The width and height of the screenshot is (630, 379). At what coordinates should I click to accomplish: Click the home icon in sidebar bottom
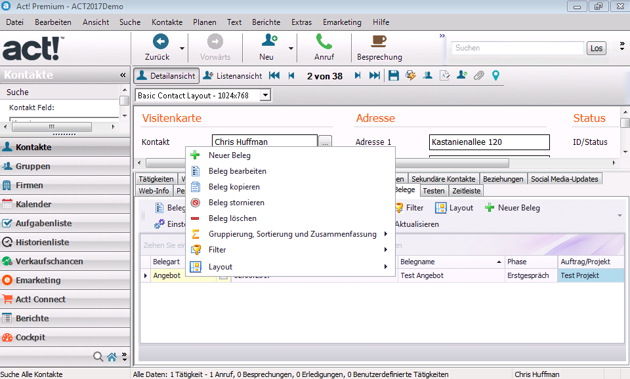tap(112, 357)
